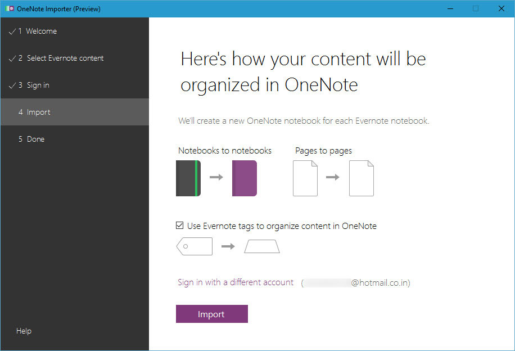Viewport: 515px width, 351px height.
Task: Click the OneNote page icon
Action: [362, 178]
